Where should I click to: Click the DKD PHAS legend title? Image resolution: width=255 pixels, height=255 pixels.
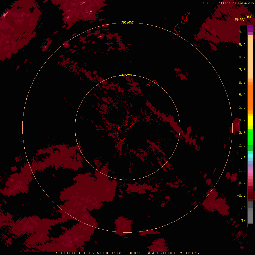tap(243, 18)
